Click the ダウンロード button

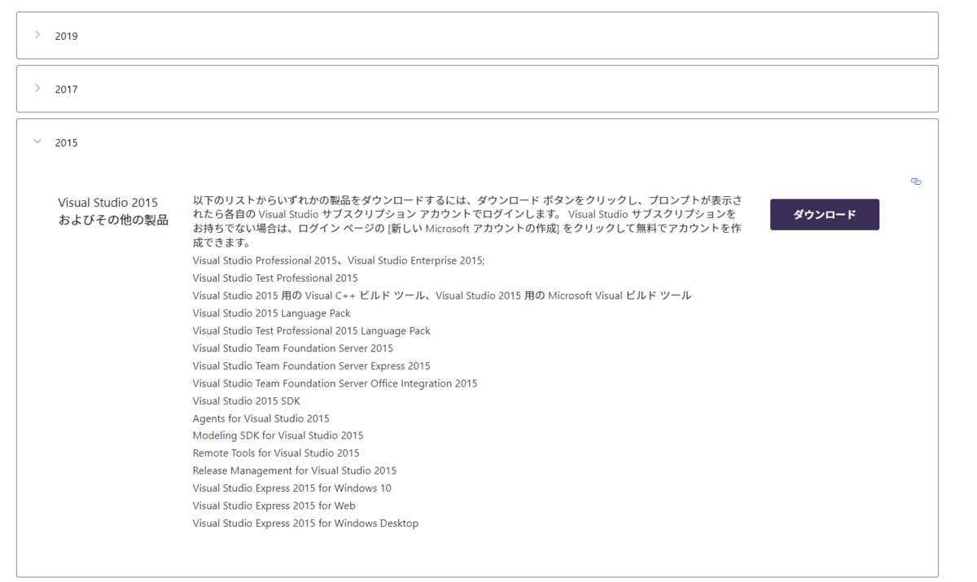[x=825, y=215]
